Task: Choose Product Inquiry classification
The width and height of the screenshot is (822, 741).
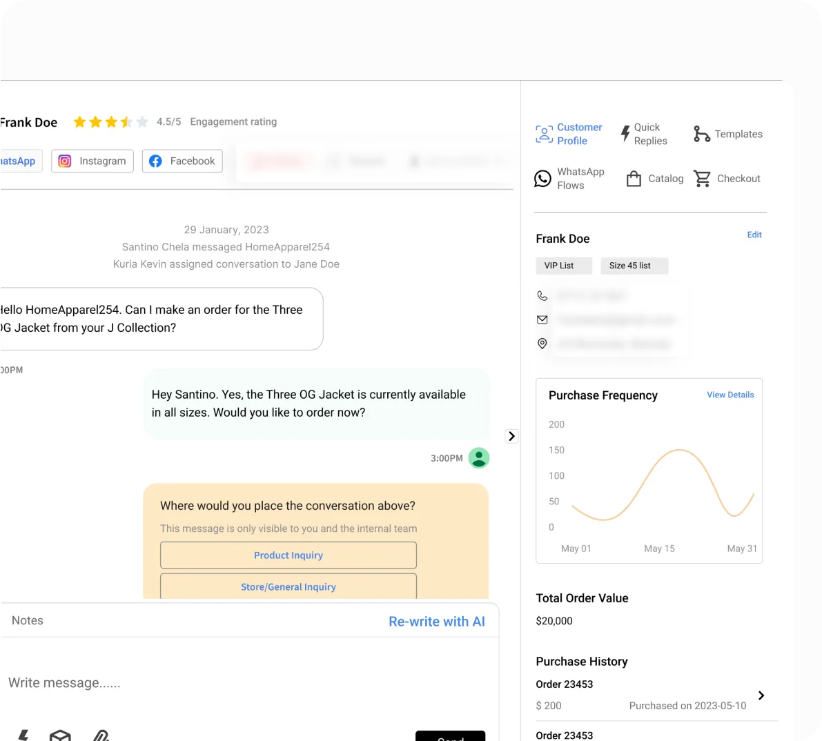Action: [x=288, y=555]
